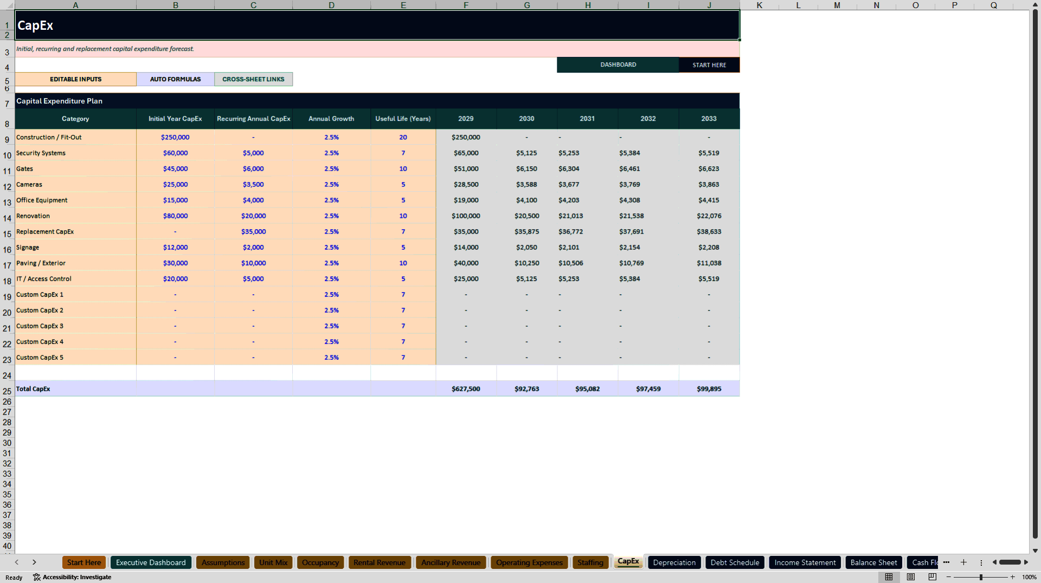Select the Signage category cell

(x=75, y=247)
